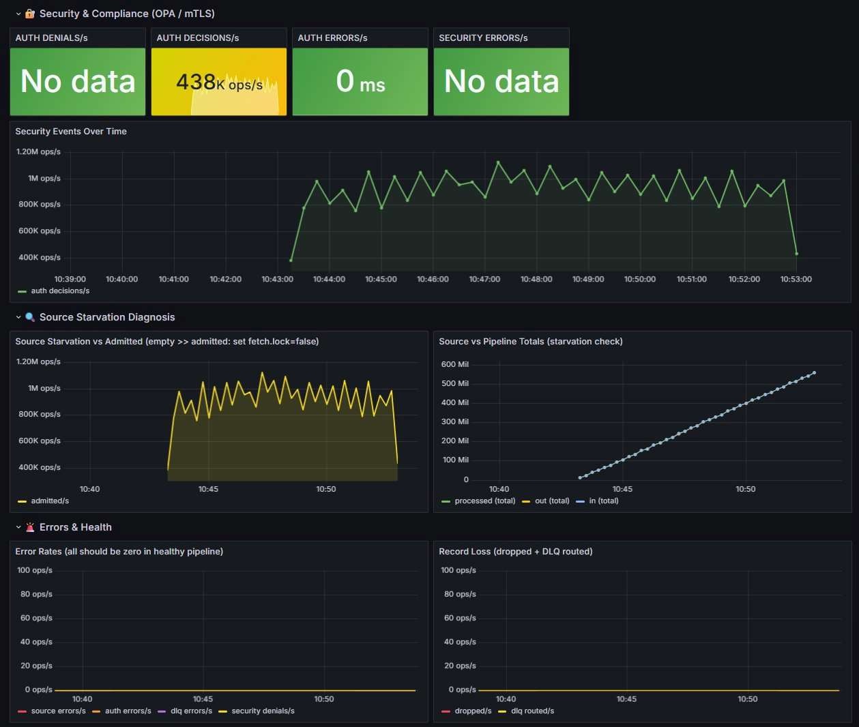Collapse the Security & Compliance row chevron

pos(18,14)
